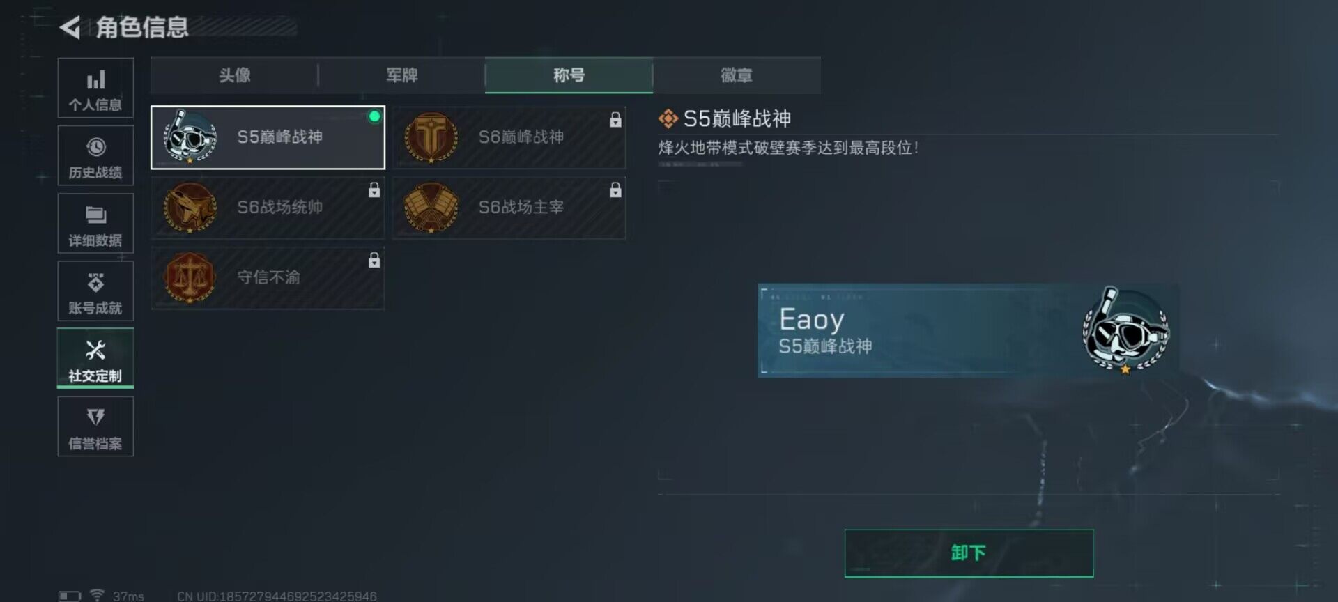Select the locked S6巅峰战神 title
The height and width of the screenshot is (602, 1338).
[509, 137]
